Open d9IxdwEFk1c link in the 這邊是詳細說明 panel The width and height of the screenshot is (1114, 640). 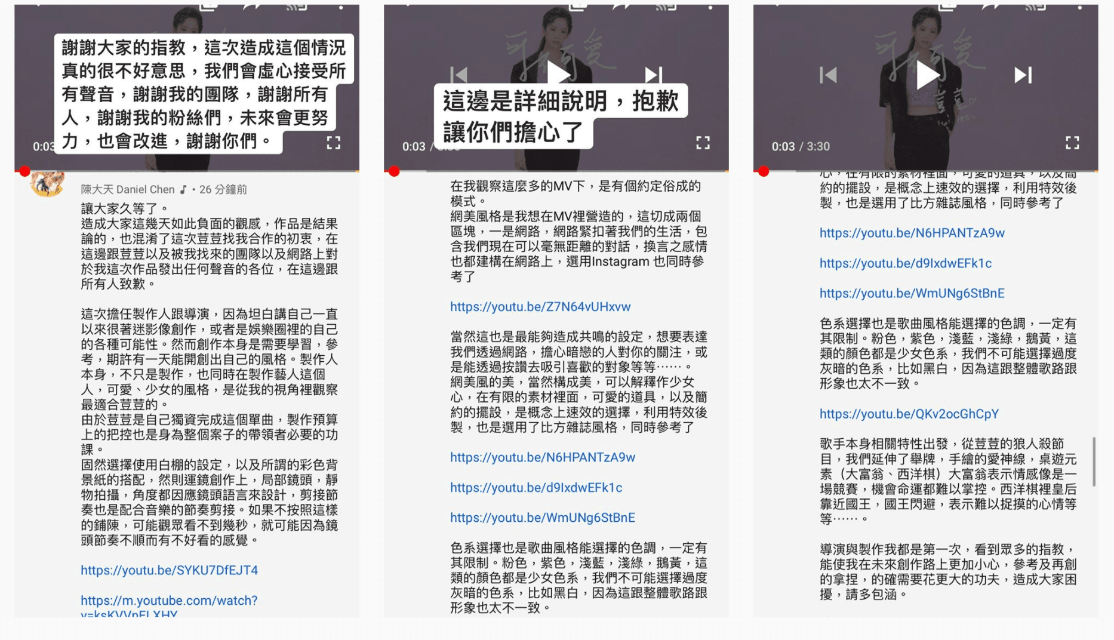(x=536, y=488)
